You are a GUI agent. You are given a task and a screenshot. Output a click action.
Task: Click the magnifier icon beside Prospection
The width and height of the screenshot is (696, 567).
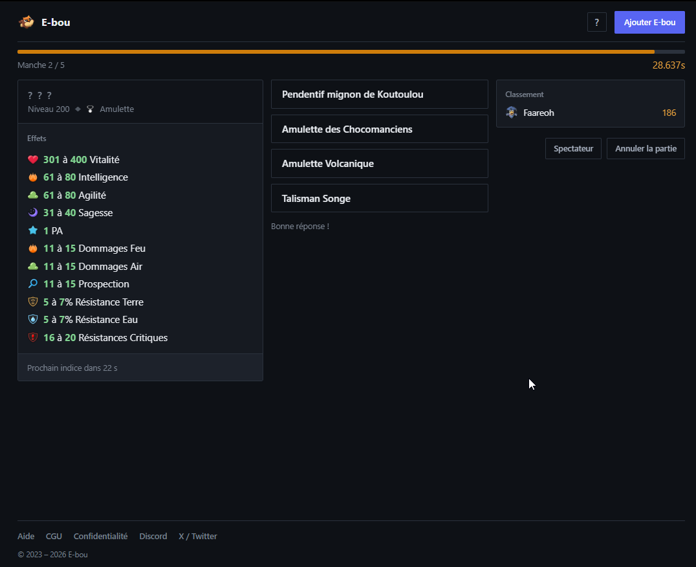click(33, 283)
